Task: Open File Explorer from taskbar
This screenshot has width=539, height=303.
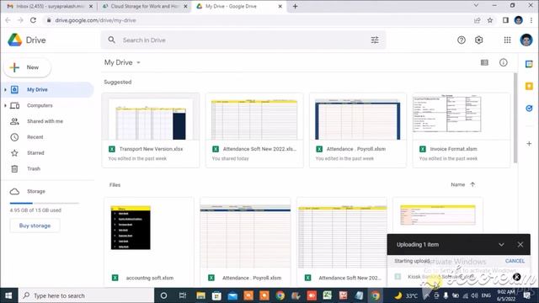Action: click(200, 295)
